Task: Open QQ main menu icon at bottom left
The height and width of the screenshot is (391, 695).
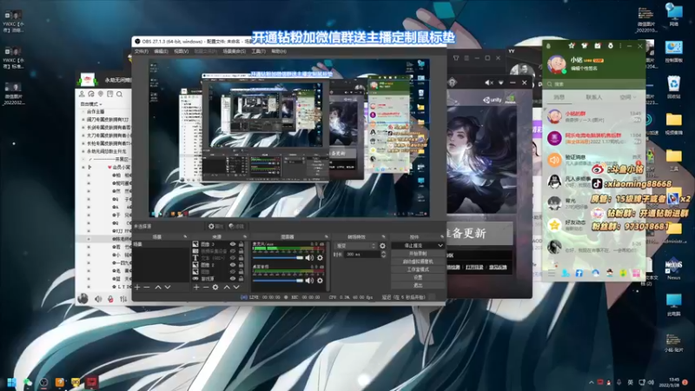Action: [552, 274]
